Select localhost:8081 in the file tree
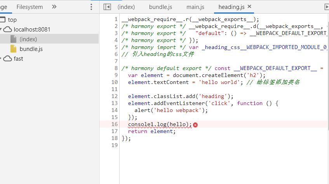Viewport: 329px width, 184px height. pos(32,30)
